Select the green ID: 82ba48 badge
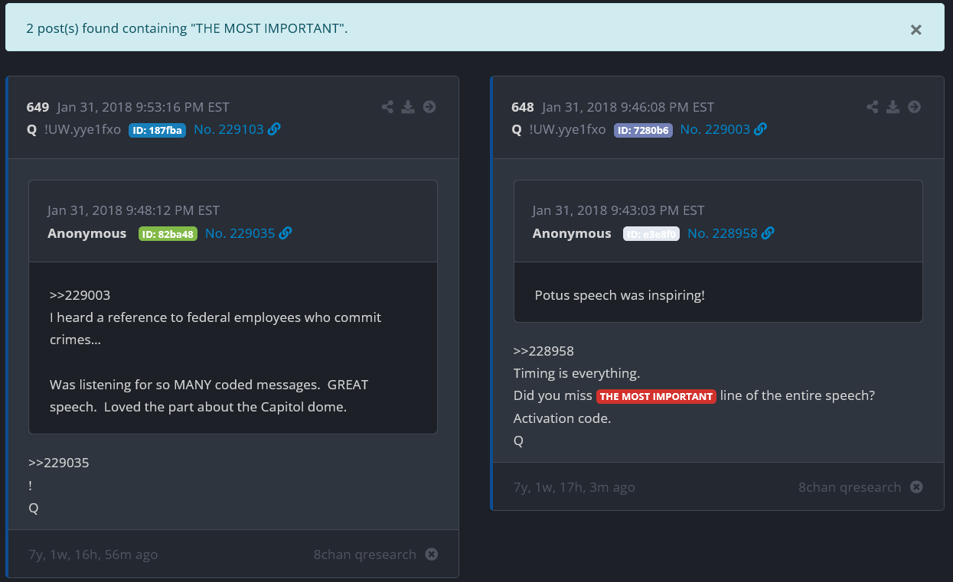The image size is (953, 582). coord(168,234)
